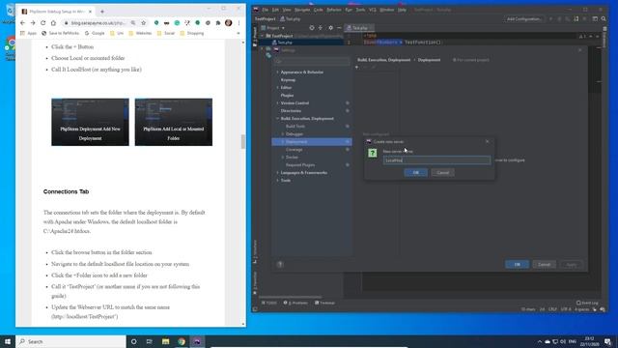Open Chrome profile avatar
This screenshot has width=618, height=348.
point(228,23)
